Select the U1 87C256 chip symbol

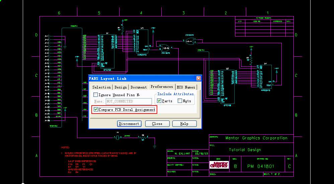click(x=107, y=51)
